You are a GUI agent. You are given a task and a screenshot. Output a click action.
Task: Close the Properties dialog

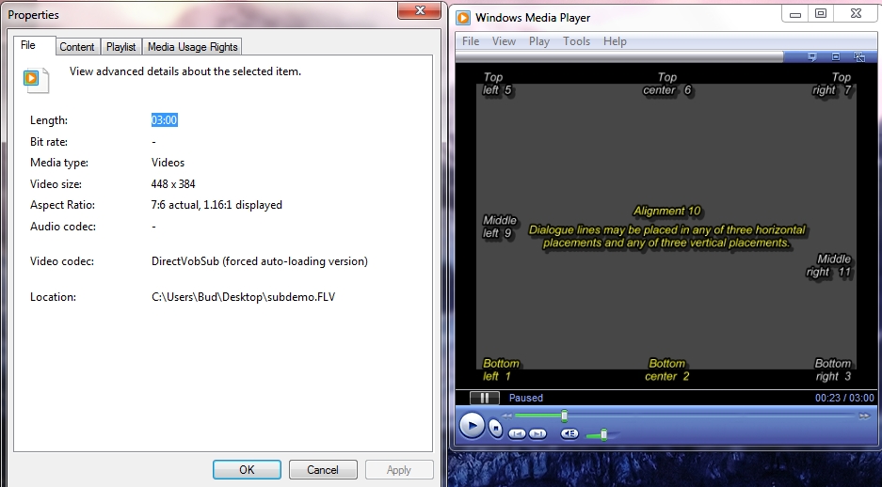pos(419,10)
